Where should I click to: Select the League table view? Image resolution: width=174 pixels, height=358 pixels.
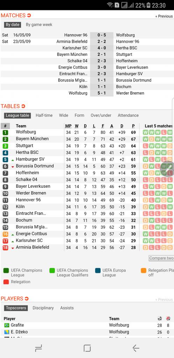[17, 115]
